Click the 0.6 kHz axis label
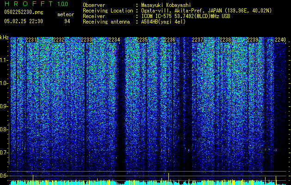Screen dimensions: 291x185 [x=4, y=176]
